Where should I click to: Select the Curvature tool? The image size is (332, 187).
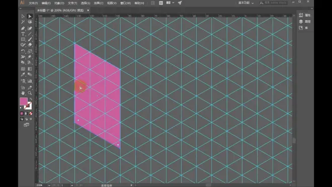(30, 28)
